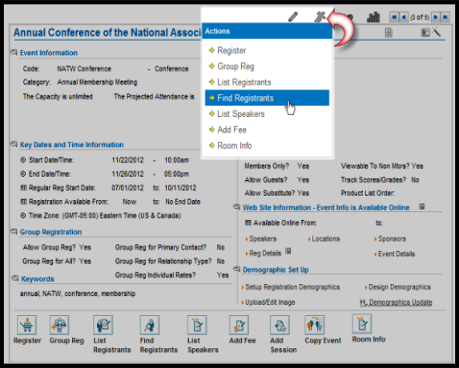Collapse the Event Information section
Viewport: 459px width, 368px height.
(x=14, y=52)
